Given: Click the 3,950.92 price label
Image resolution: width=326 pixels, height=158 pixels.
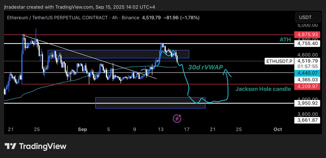Looking at the screenshot, I should (308, 103).
